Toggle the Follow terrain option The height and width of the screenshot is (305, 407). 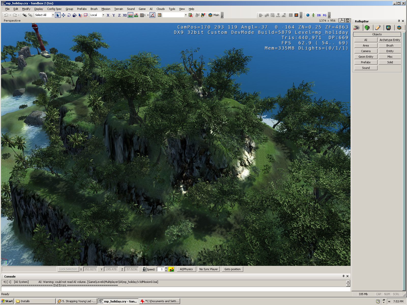tap(130, 15)
